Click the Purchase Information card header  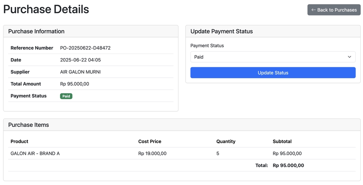pos(36,31)
